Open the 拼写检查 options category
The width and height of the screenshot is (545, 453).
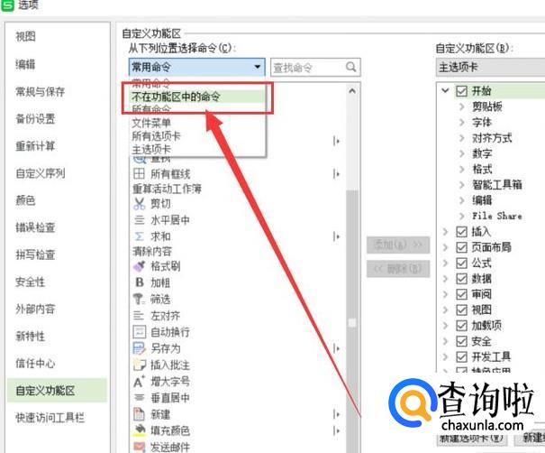[35, 254]
